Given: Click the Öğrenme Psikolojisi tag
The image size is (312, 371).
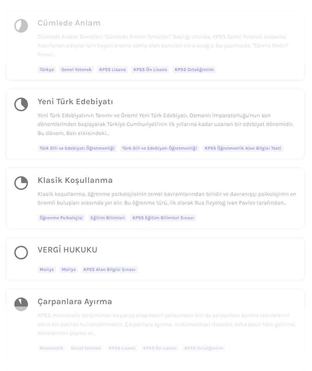Looking at the screenshot, I should coord(61,218).
